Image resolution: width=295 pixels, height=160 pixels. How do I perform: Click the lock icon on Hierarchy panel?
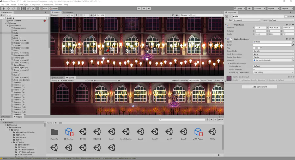click(46, 12)
